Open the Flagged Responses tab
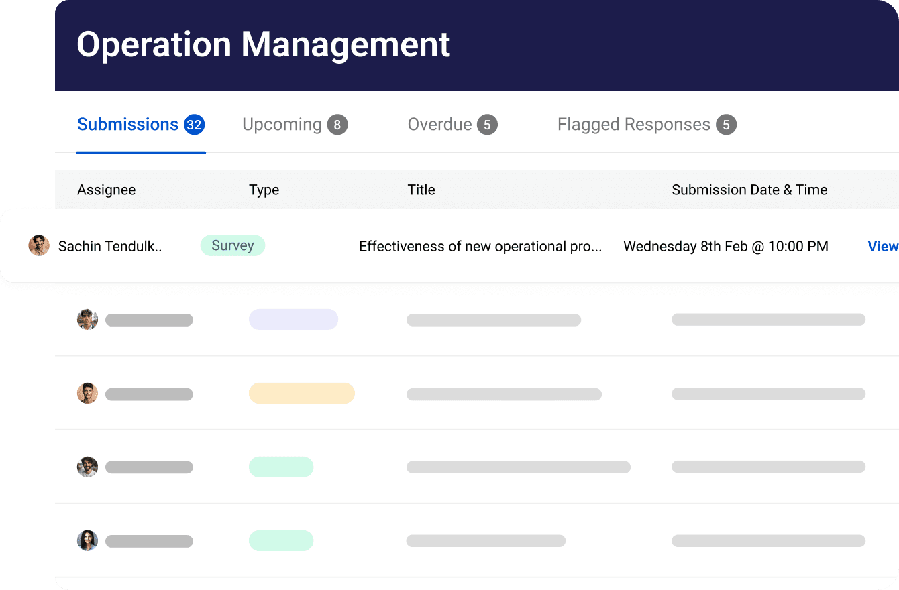This screenshot has height=590, width=899. (633, 124)
